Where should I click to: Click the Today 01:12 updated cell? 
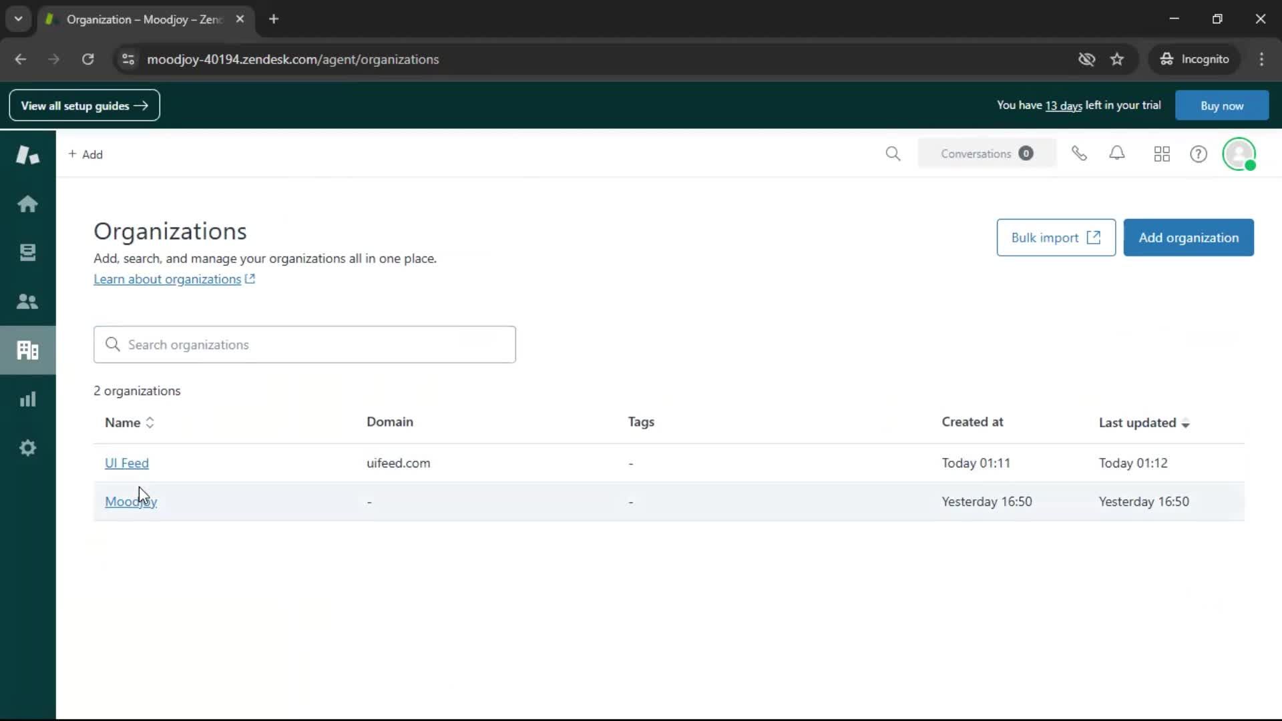click(1133, 463)
